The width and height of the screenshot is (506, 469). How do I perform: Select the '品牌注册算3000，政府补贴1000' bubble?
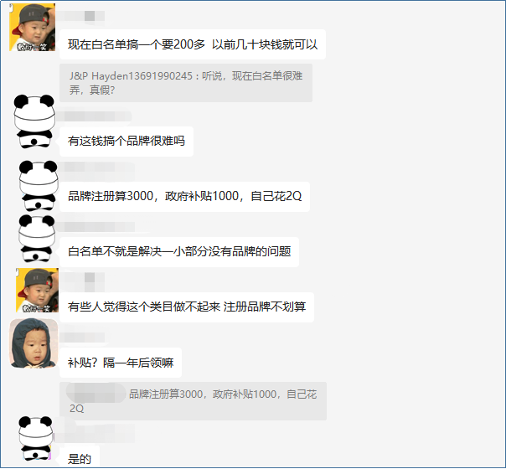coord(184,197)
